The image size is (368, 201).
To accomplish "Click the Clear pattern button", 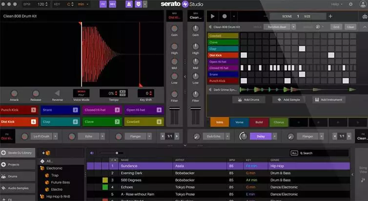I will point(350,27).
